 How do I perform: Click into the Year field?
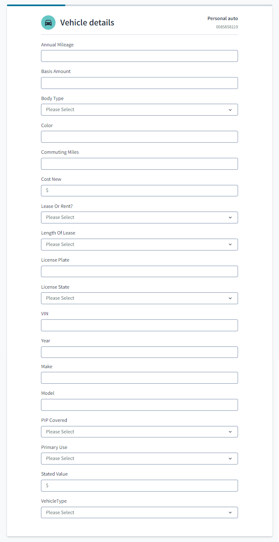(139, 352)
